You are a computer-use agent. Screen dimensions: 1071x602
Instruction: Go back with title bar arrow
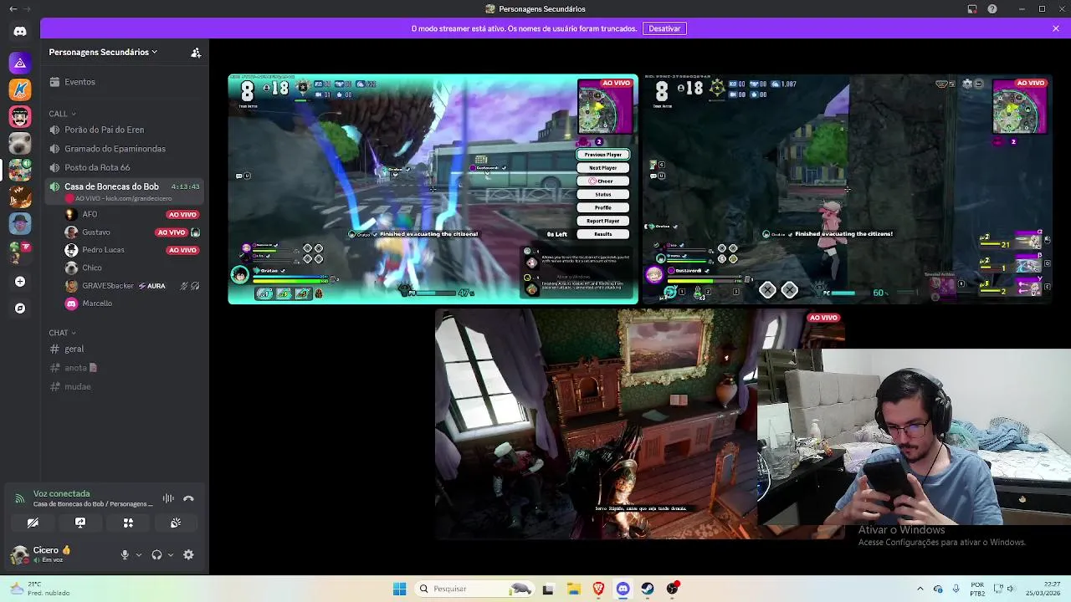(13, 9)
